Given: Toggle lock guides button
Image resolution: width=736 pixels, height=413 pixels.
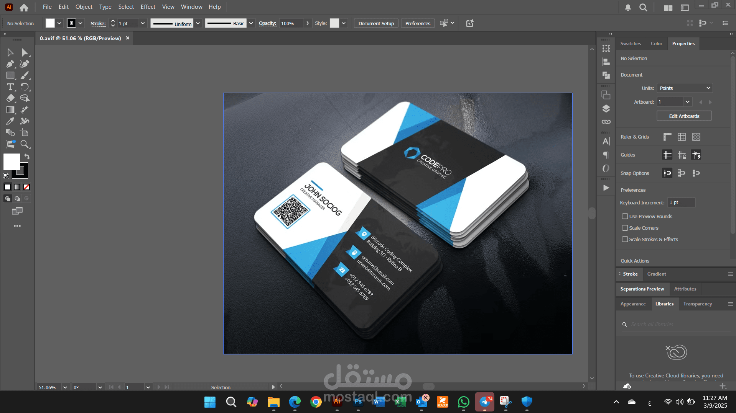Looking at the screenshot, I should 682,155.
